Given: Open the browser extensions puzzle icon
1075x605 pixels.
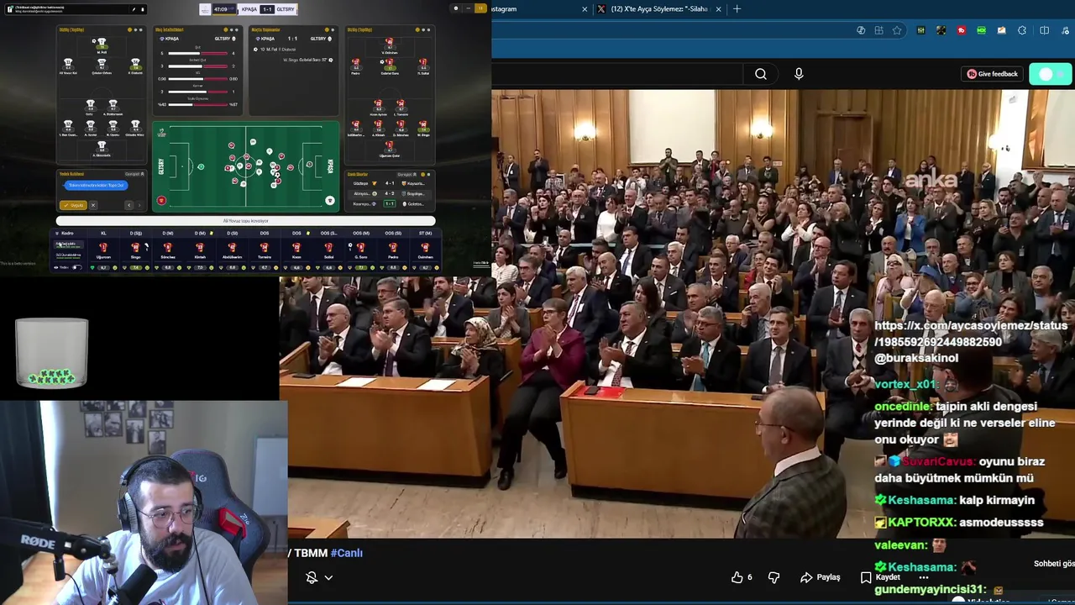Looking at the screenshot, I should [x=1022, y=30].
